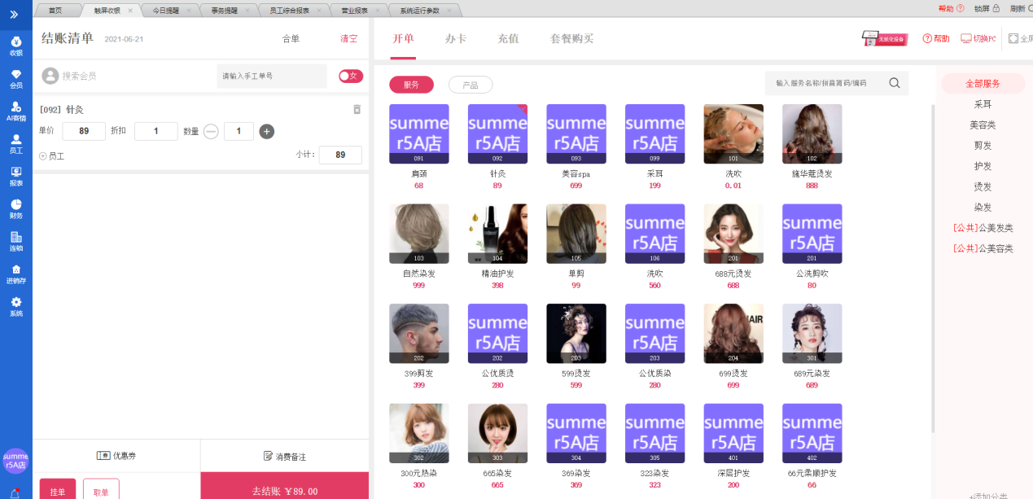
Task: Open the 办卡 card tab
Action: click(x=456, y=39)
